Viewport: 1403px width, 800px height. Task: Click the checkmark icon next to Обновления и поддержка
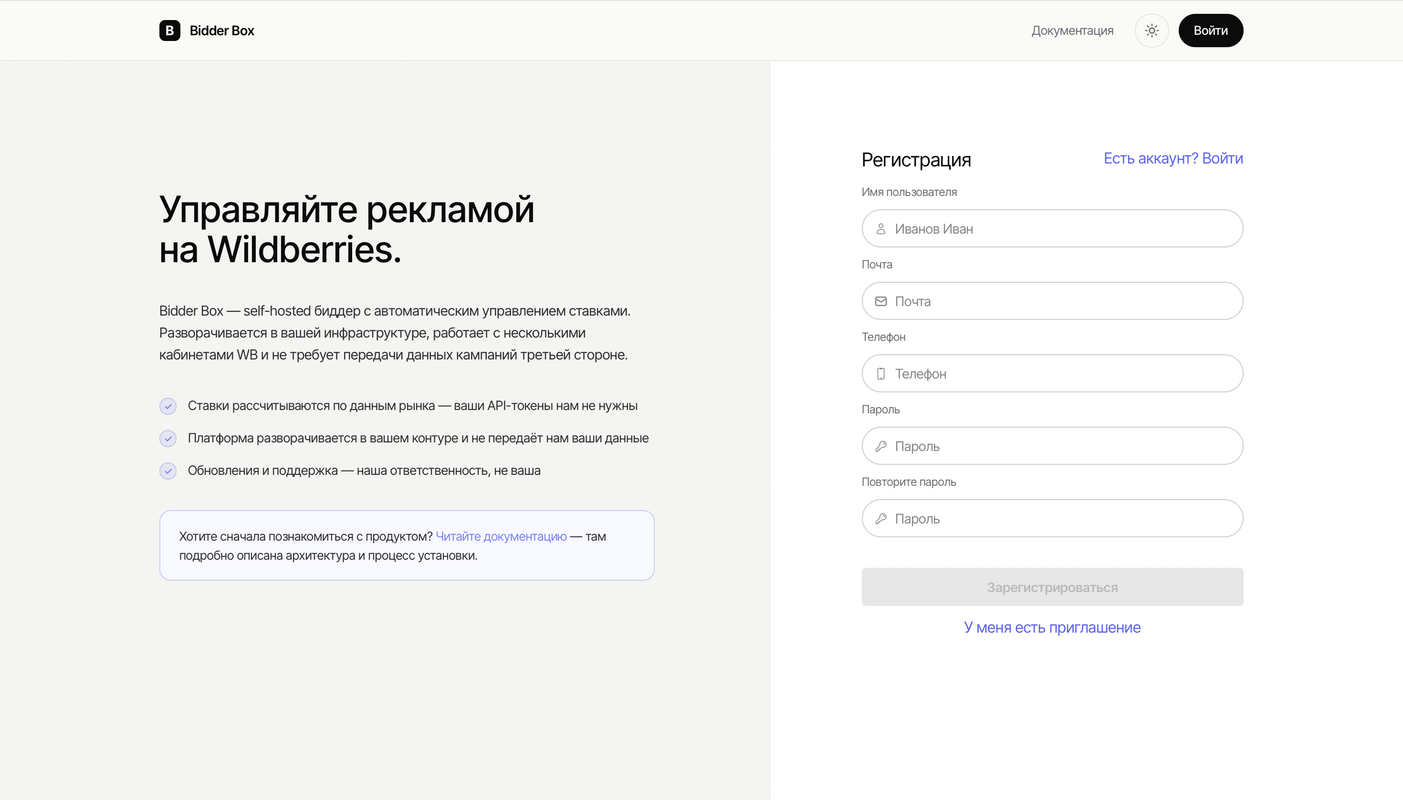pyautogui.click(x=168, y=471)
